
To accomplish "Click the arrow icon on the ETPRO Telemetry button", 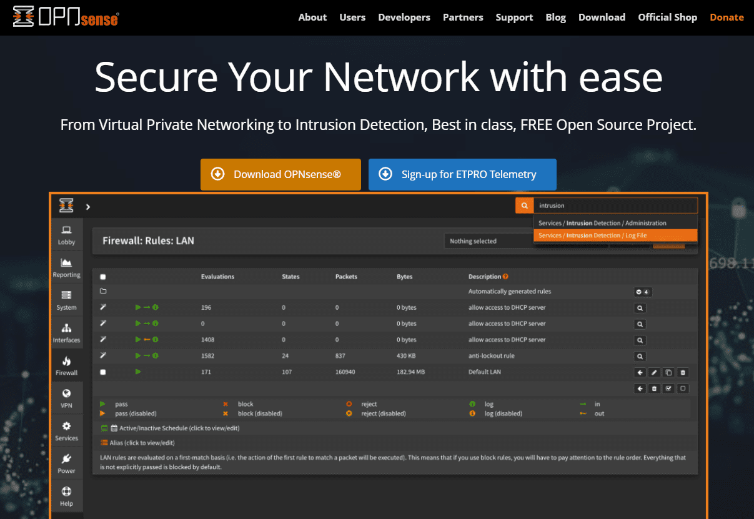I will click(x=385, y=174).
